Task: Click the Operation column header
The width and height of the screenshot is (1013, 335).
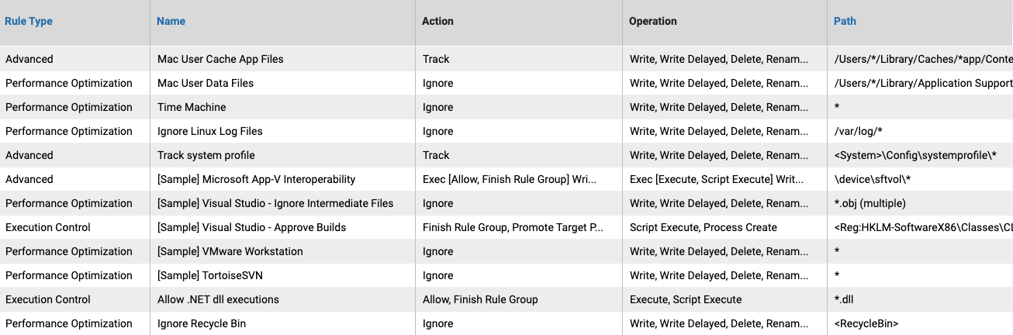Action: click(x=653, y=22)
